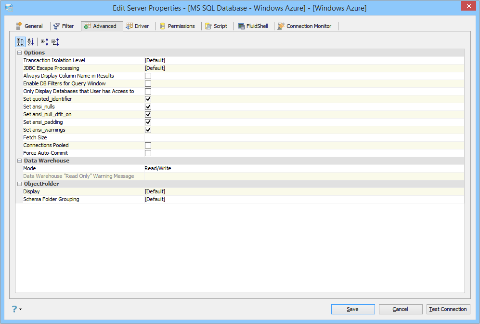Viewport: 480px width, 324px height.
Task: Open the help dropdown arrow
Action: point(21,309)
